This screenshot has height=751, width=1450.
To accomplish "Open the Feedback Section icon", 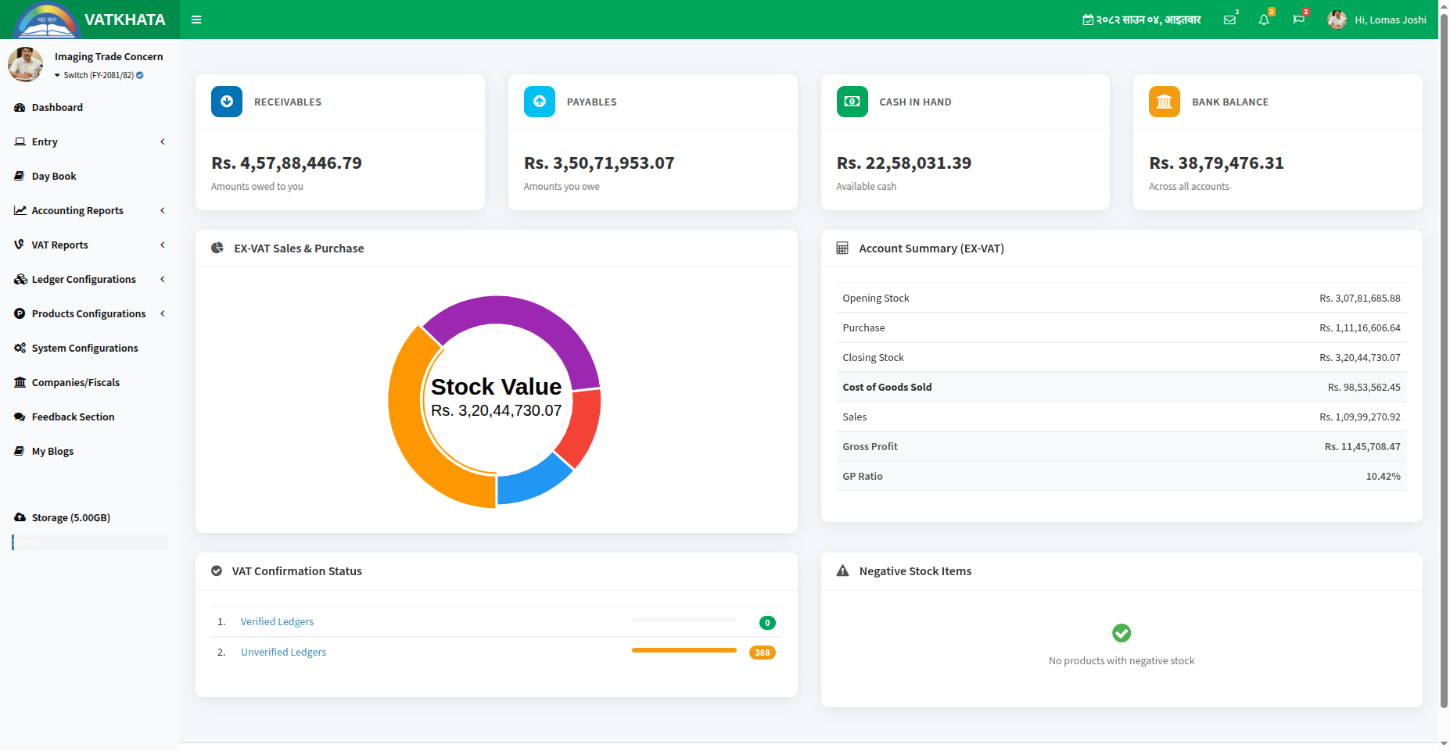I will pyautogui.click(x=19, y=417).
